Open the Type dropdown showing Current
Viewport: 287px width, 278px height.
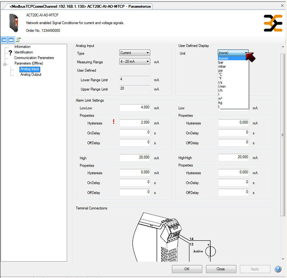point(135,53)
